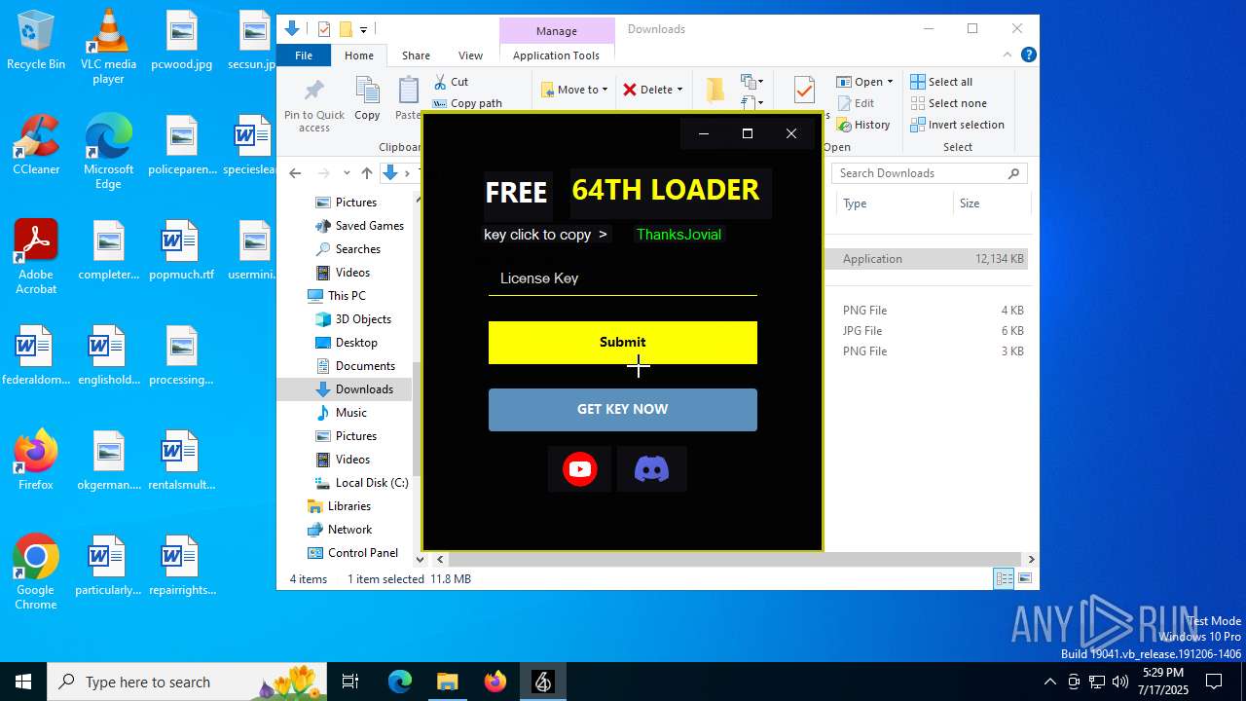Screen dimensions: 1246x701
Task: Click the Adobe Acrobat desktop icon
Action: [x=36, y=257]
